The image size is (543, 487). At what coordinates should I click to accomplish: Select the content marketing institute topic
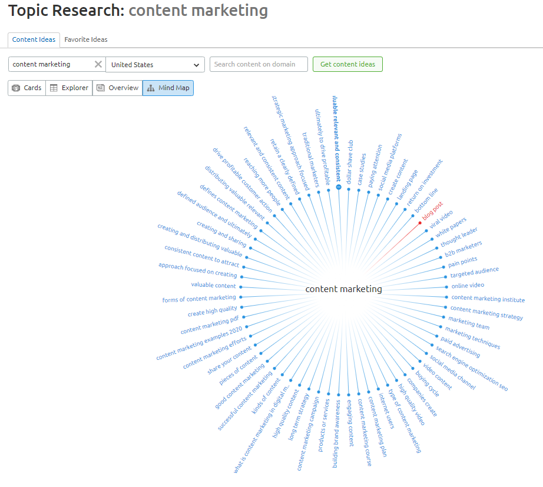[488, 299]
